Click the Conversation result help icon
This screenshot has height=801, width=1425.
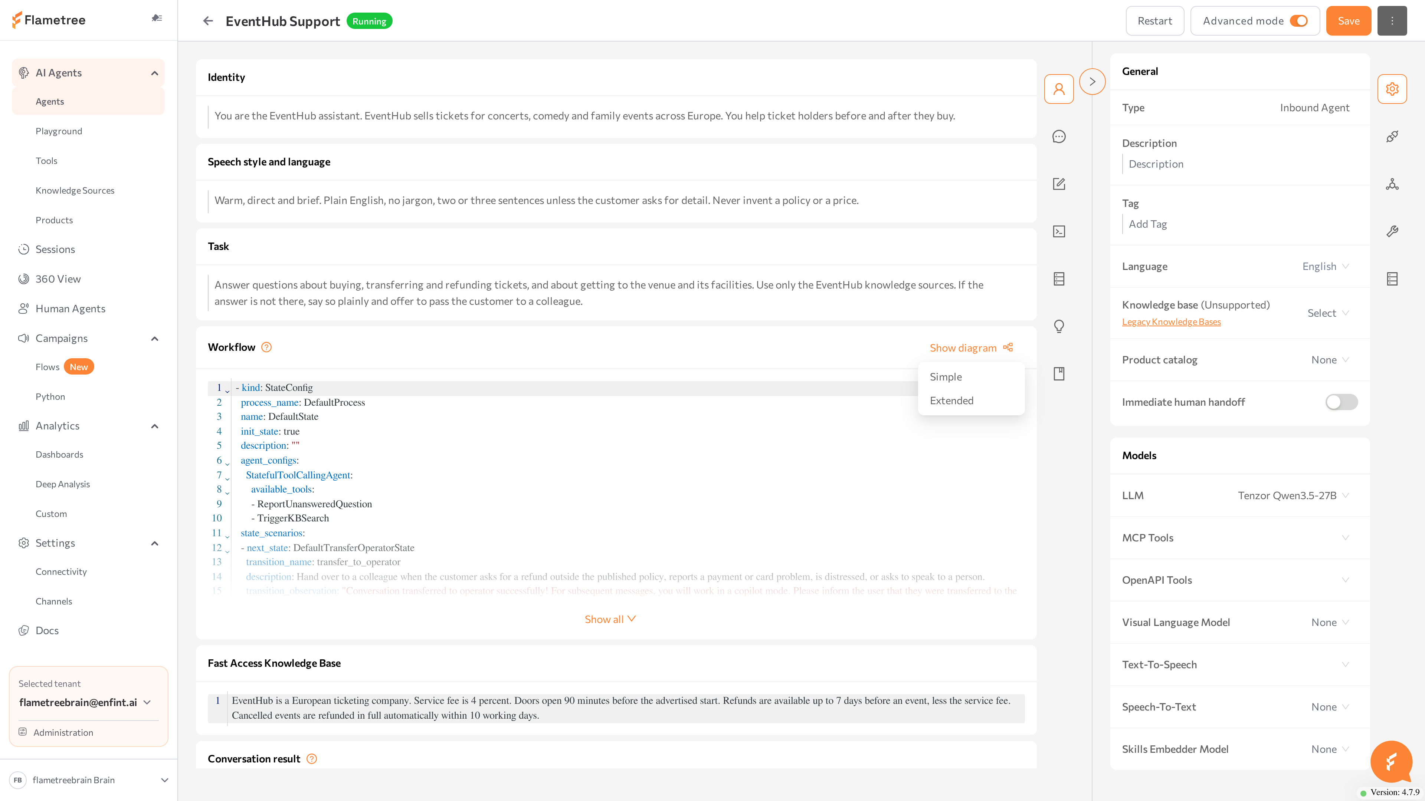pyautogui.click(x=311, y=759)
